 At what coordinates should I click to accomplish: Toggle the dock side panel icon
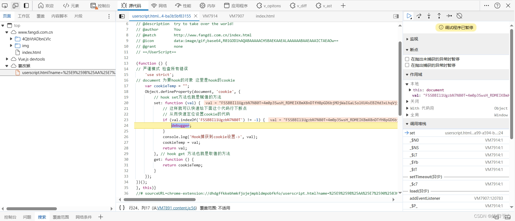(26, 5)
